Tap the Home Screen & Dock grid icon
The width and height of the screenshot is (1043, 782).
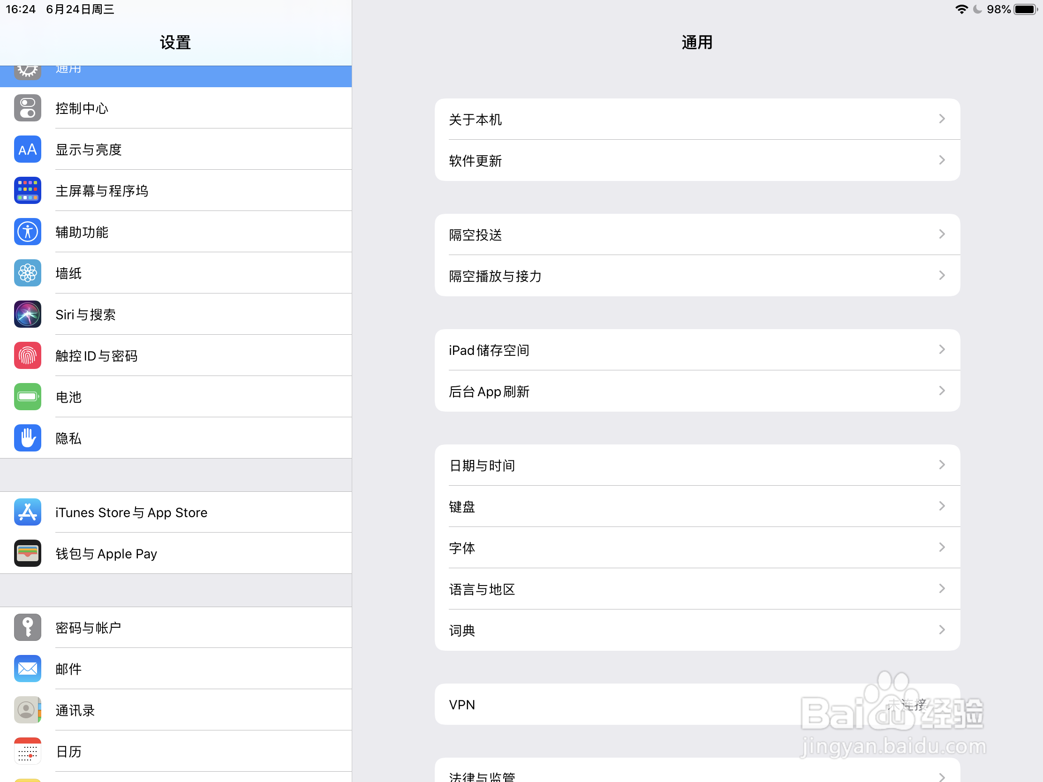(x=27, y=190)
